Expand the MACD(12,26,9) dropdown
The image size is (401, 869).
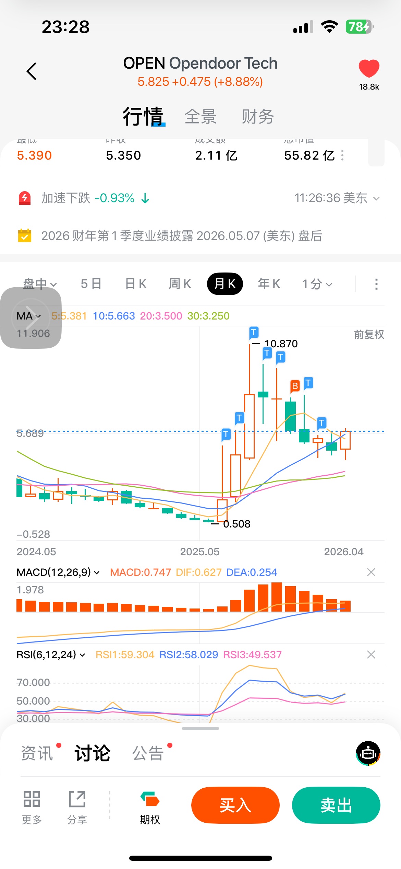click(58, 572)
